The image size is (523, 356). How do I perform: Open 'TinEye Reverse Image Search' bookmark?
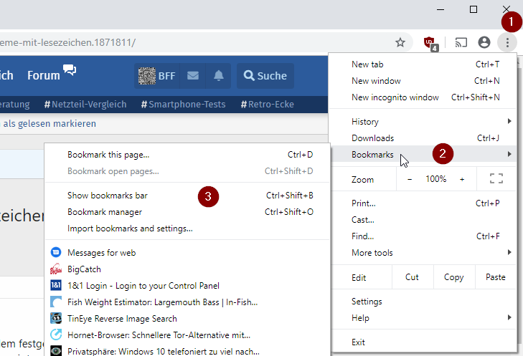[x=187, y=319]
